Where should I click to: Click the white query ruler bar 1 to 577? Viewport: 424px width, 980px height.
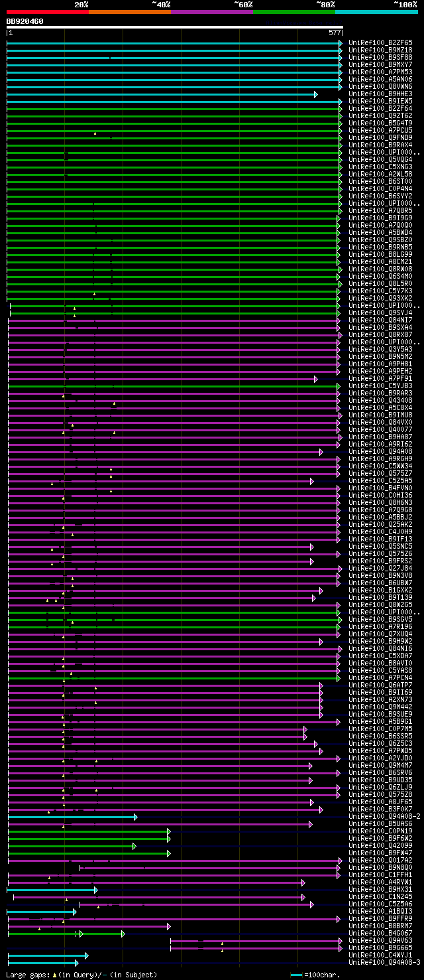175,28
